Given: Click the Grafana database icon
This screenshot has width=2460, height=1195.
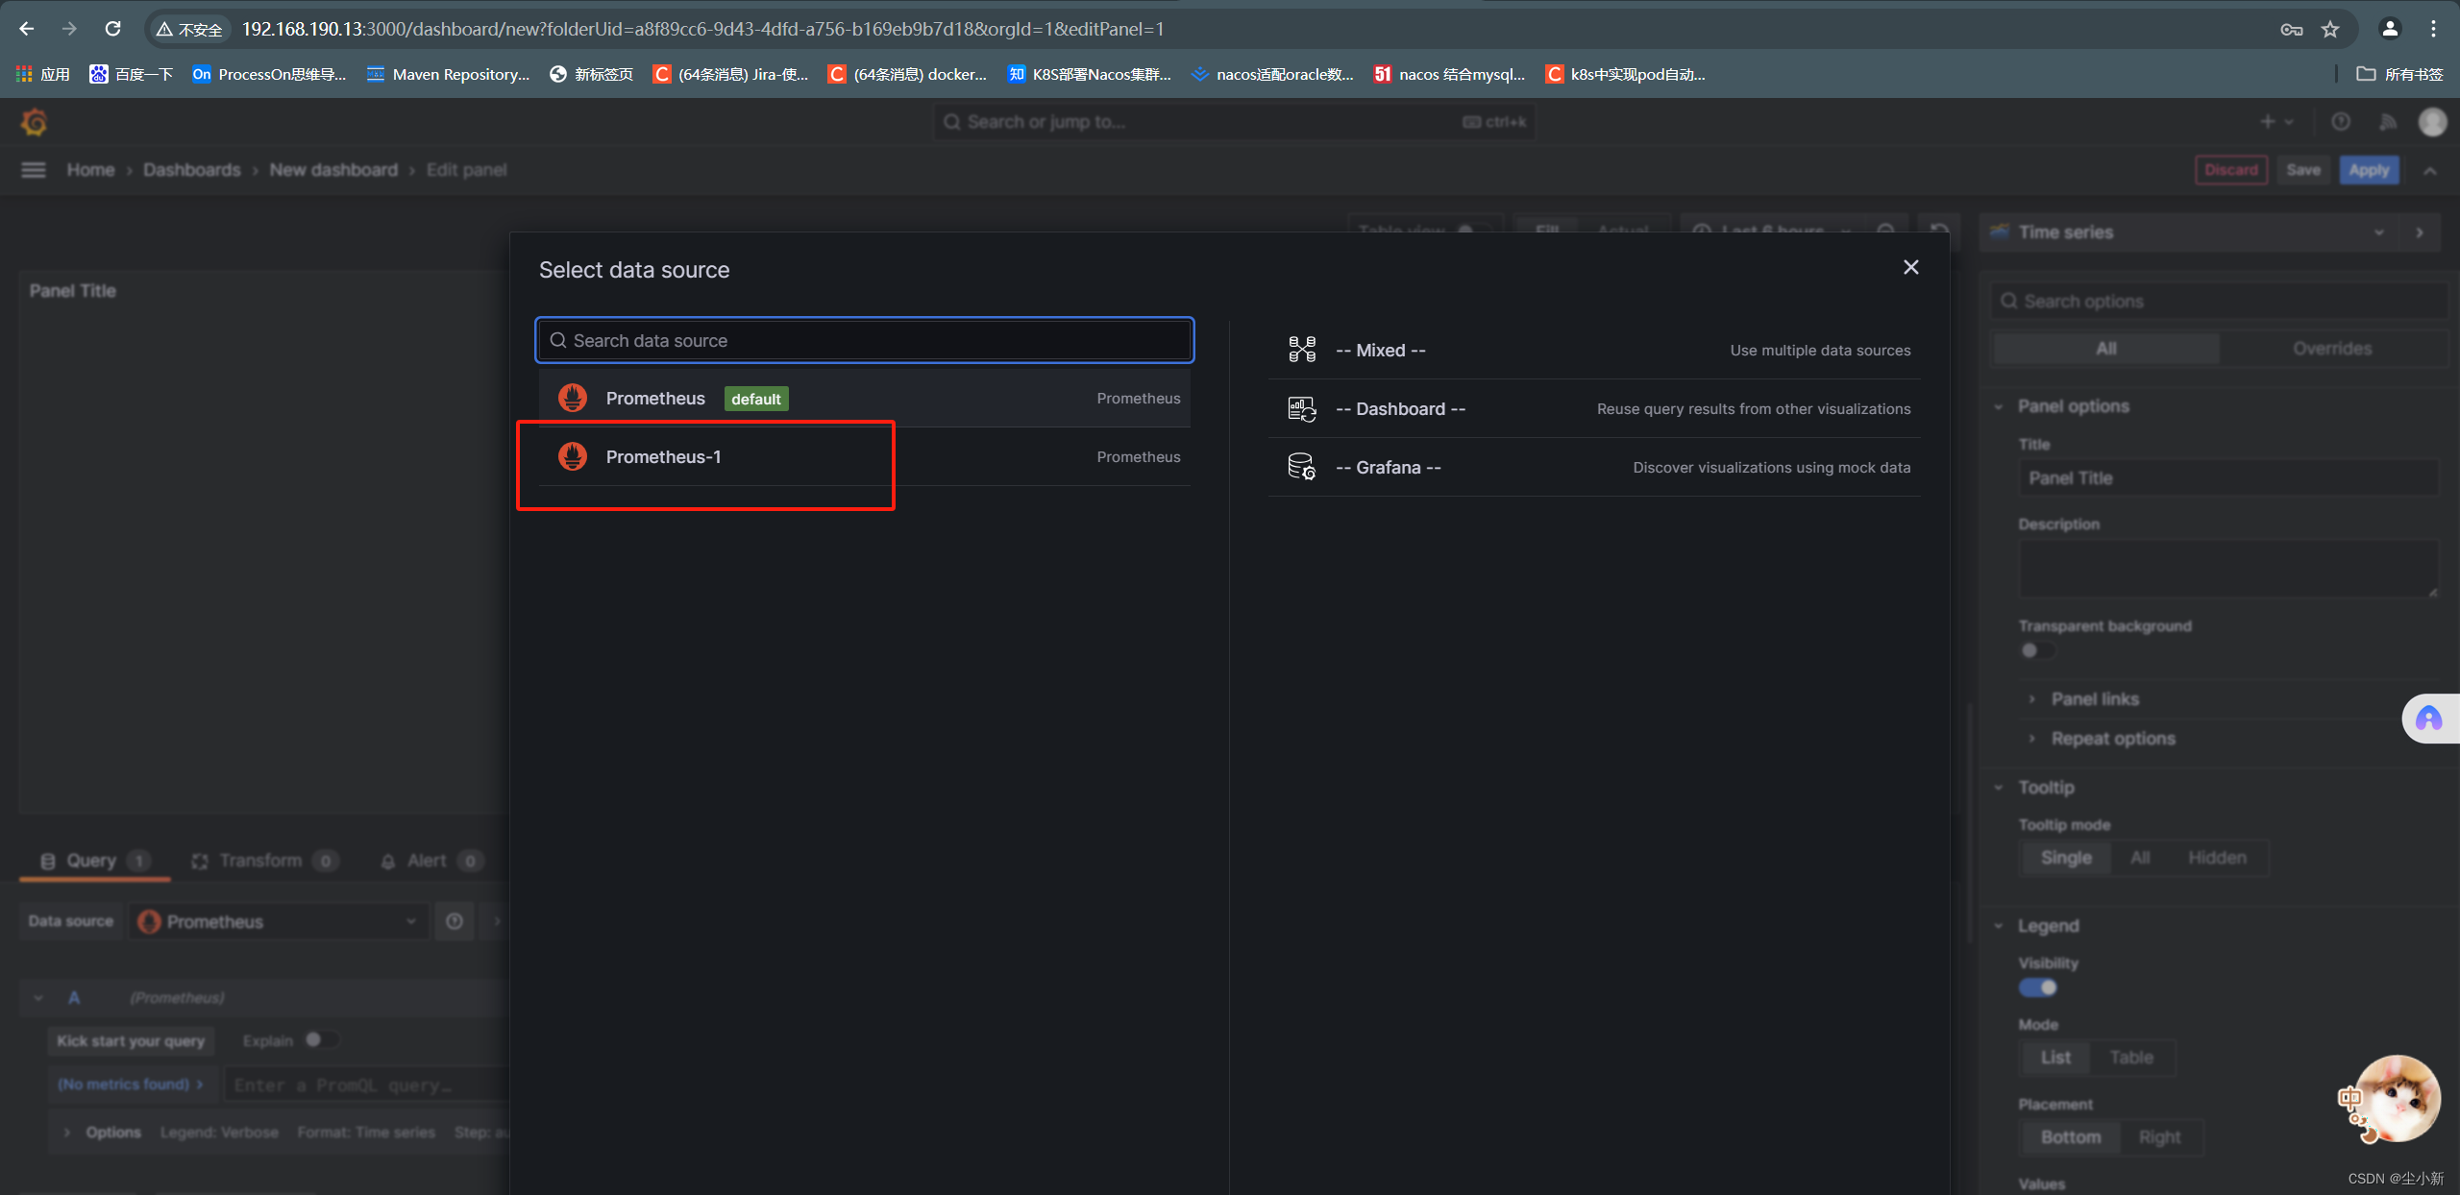Looking at the screenshot, I should click(x=1302, y=467).
